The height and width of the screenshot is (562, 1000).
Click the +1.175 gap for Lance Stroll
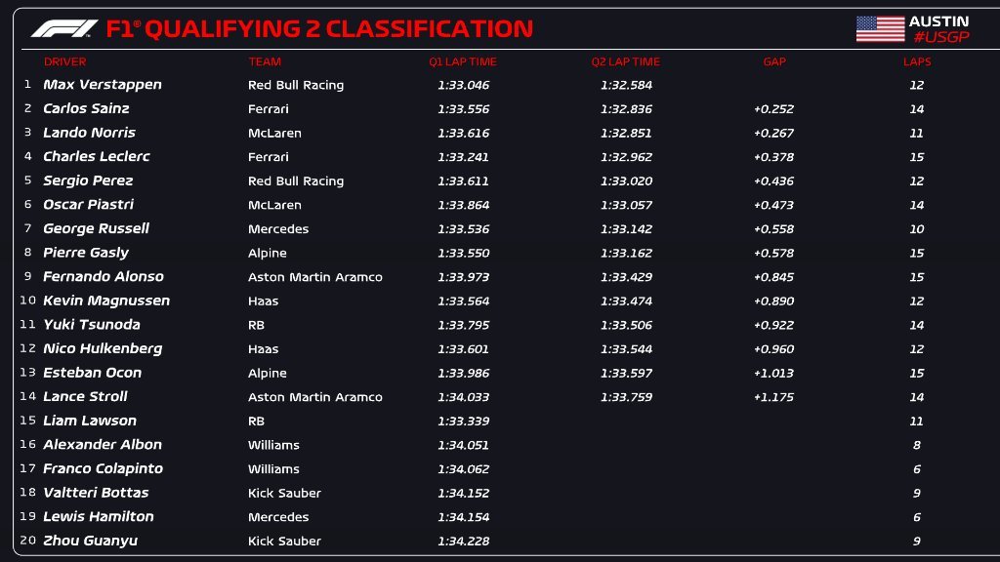[773, 397]
